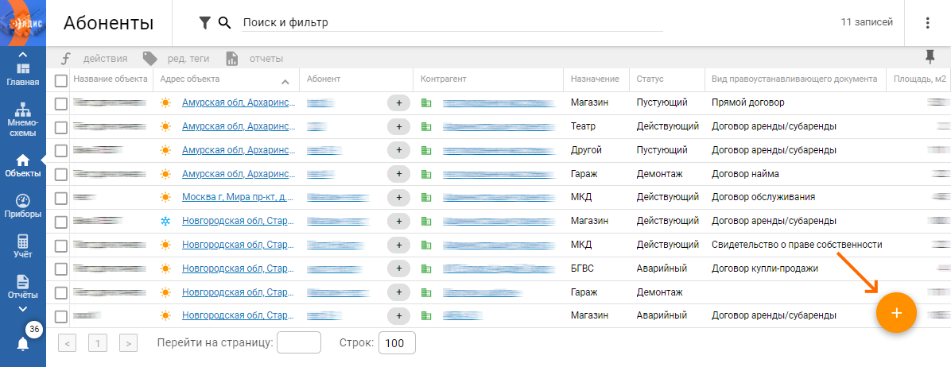
Task: Click the Перейти на страницу input box
Action: 298,343
